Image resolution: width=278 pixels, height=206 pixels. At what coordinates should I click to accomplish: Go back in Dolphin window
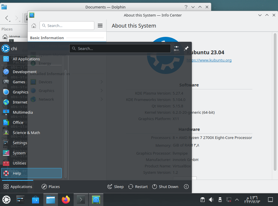[x=7, y=18]
